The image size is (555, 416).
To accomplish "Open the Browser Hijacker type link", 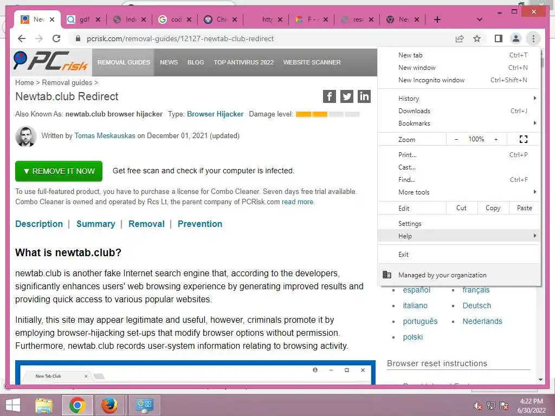I will pos(215,114).
